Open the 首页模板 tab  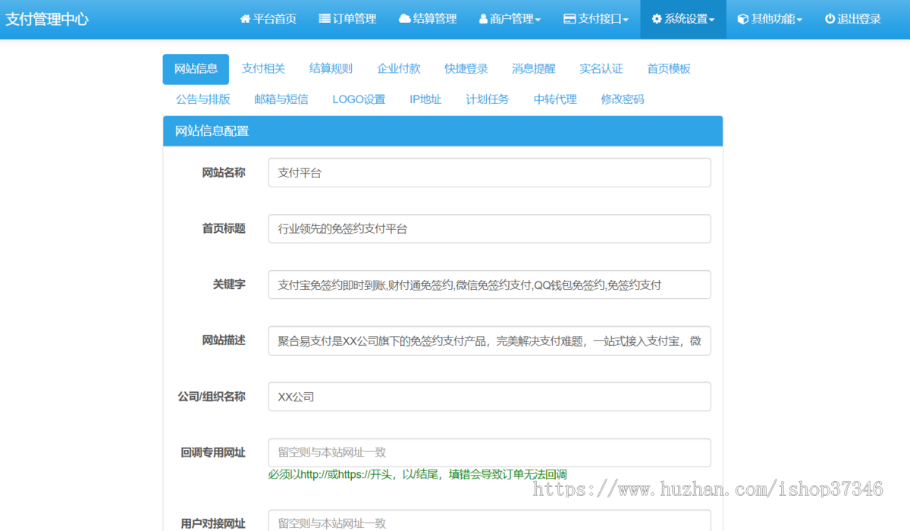tap(669, 69)
